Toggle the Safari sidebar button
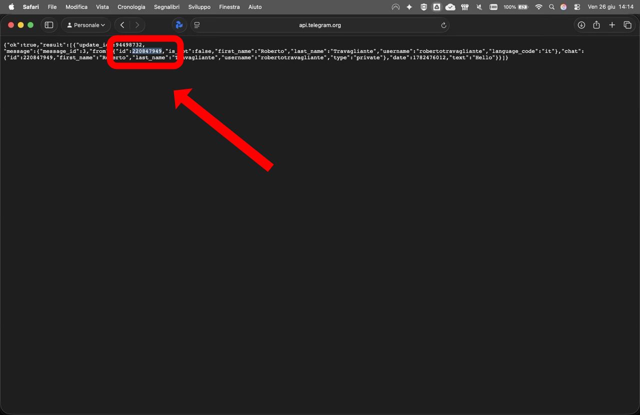 click(x=49, y=25)
